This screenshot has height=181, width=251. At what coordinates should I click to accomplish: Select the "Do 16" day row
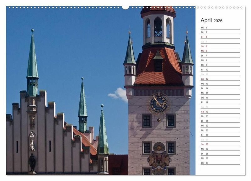[220, 98]
